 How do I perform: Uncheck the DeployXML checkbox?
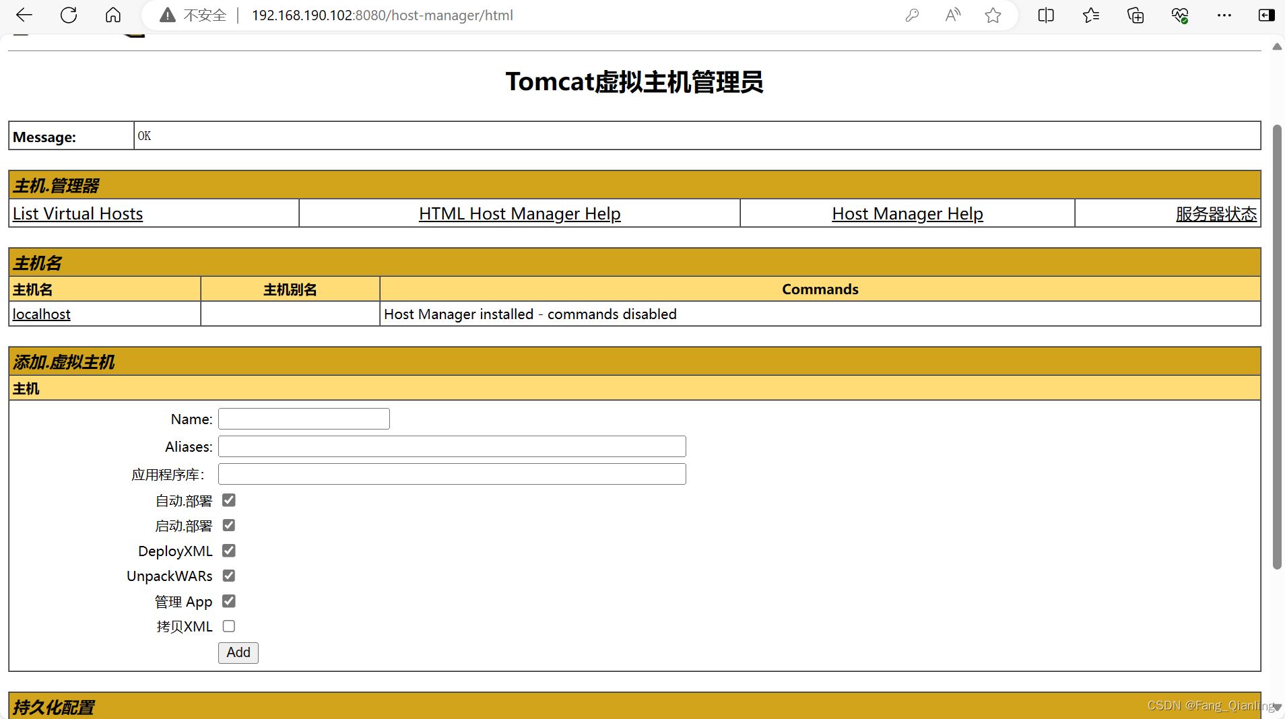click(229, 551)
